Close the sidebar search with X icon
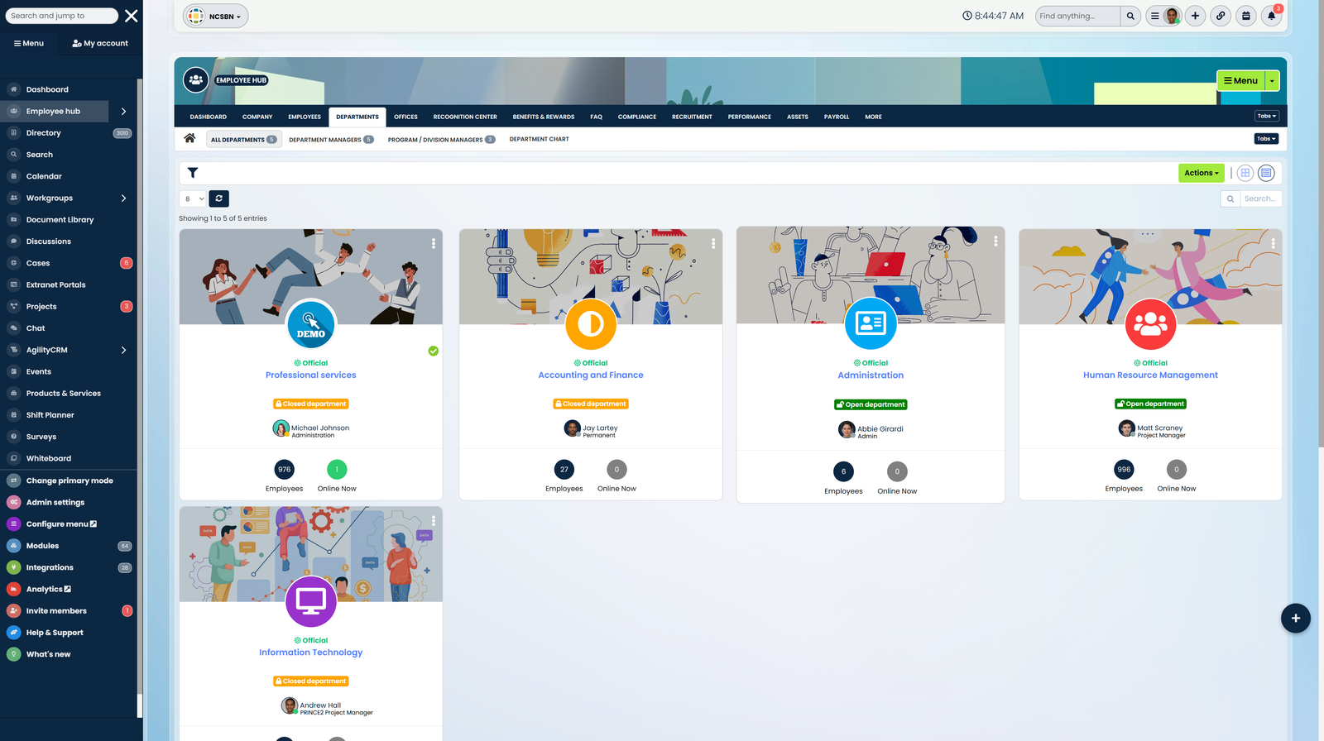1324x741 pixels. [x=132, y=16]
